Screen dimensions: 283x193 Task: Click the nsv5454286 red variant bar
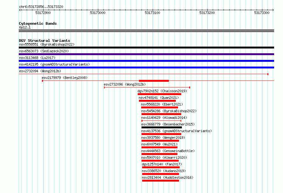tap(161, 114)
